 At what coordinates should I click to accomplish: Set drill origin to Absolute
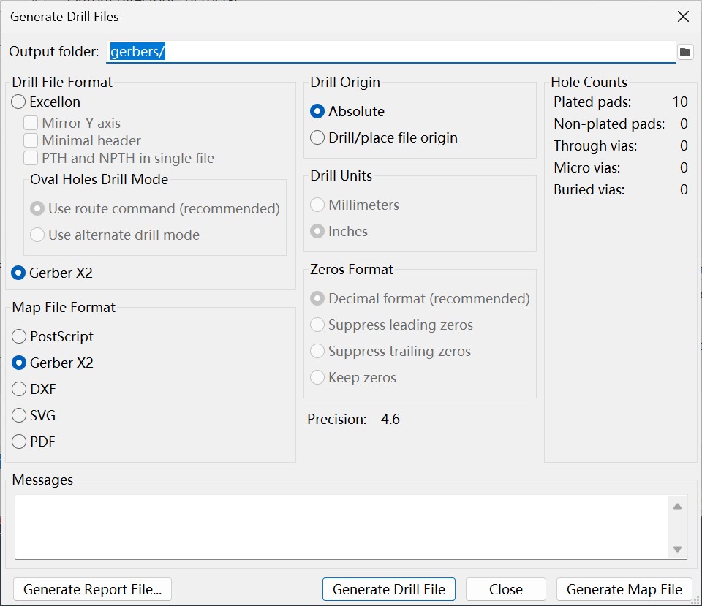pyautogui.click(x=317, y=112)
